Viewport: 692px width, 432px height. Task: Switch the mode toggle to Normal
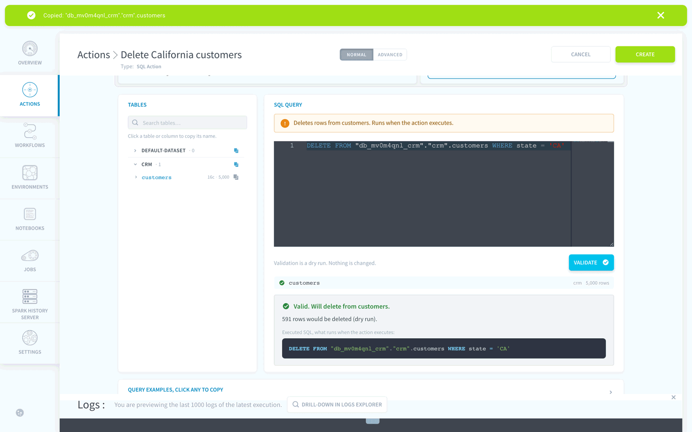(356, 55)
